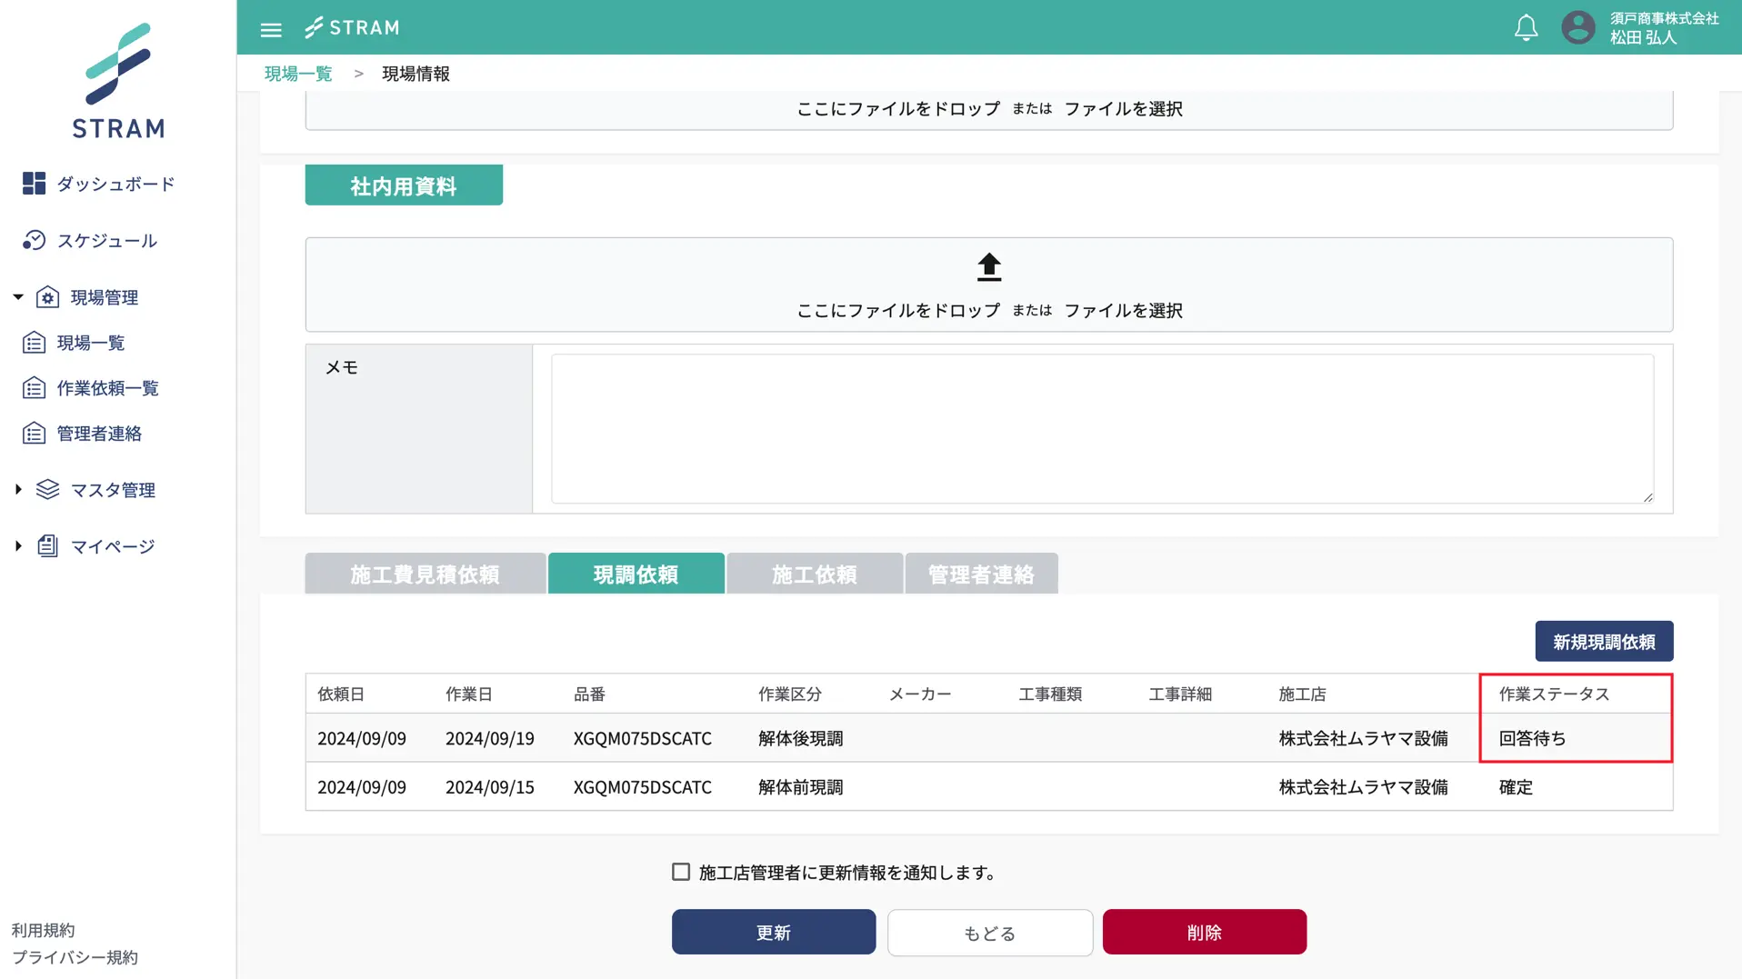Follow 現場一覧 breadcrumb link

pyautogui.click(x=298, y=74)
